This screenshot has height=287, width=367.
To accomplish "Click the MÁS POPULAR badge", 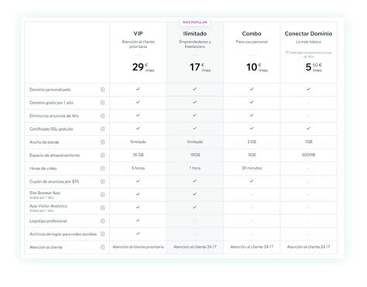I will tap(195, 22).
